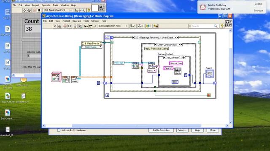Click the Message event data node
The image size is (270, 151).
click(x=118, y=62)
